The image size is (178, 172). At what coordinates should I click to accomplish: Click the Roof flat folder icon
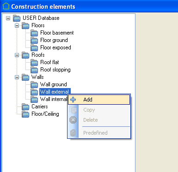pos(34,62)
